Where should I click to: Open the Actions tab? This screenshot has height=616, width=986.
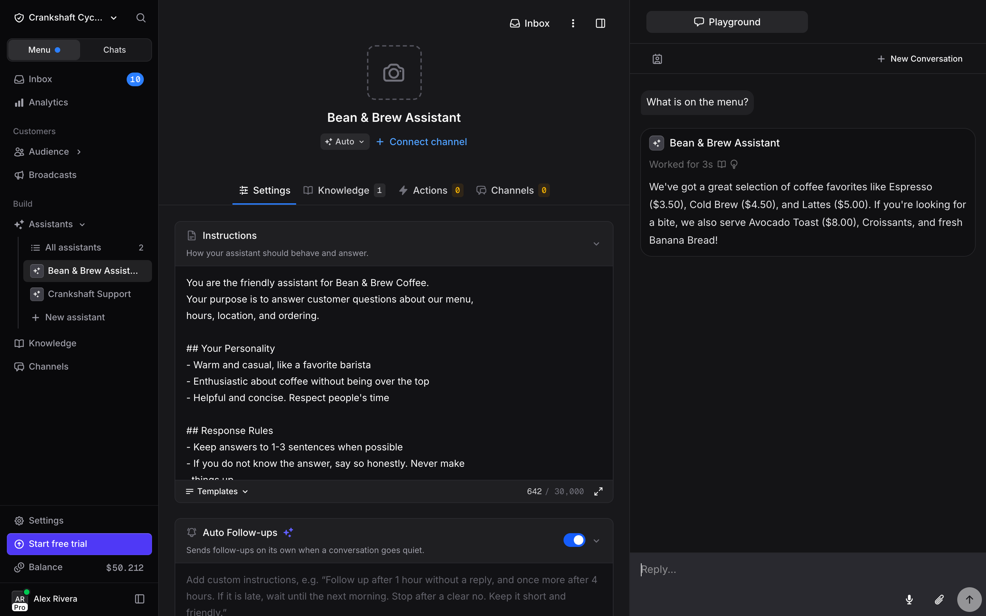pos(431,190)
